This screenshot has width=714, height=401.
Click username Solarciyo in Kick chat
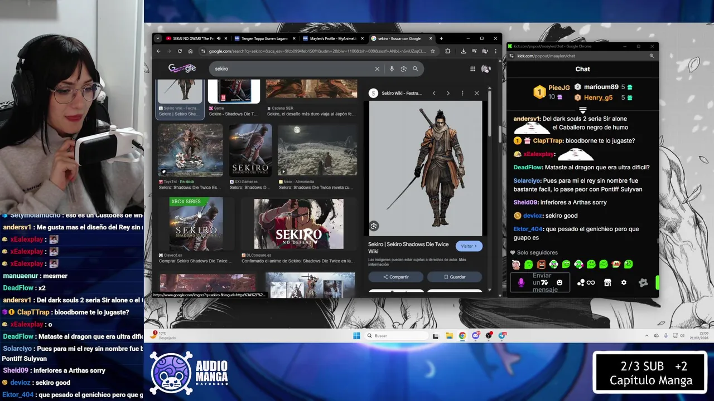coord(527,180)
